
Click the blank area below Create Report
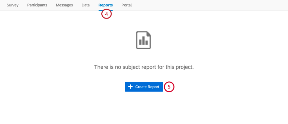coord(144,108)
